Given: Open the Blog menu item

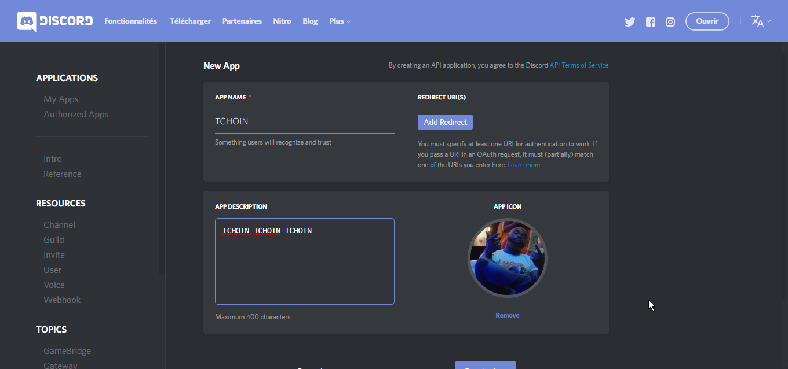Looking at the screenshot, I should coord(310,21).
